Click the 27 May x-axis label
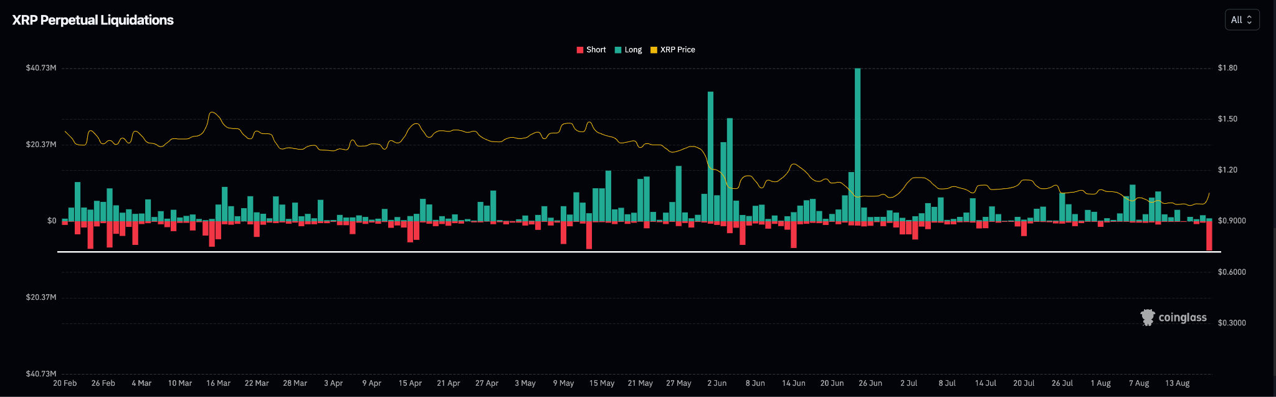 (x=679, y=383)
